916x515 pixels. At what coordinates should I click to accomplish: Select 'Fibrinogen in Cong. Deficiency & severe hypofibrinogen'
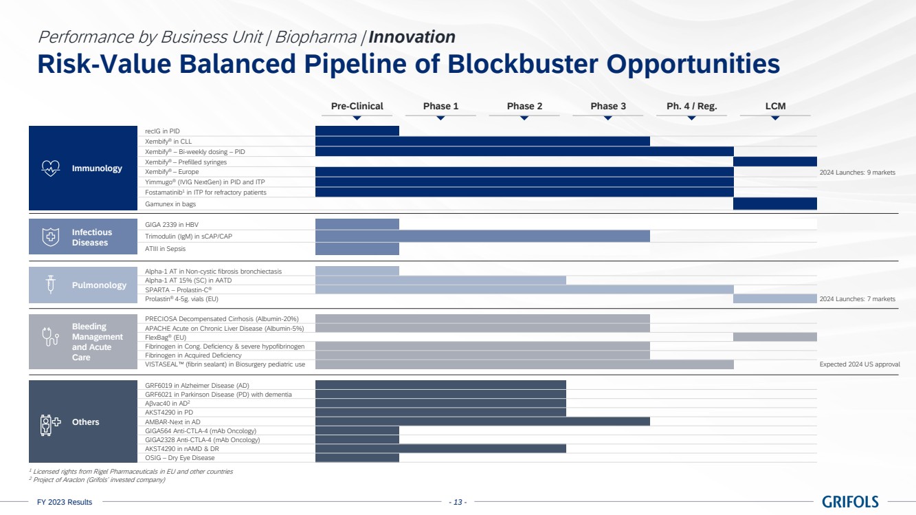[225, 347]
